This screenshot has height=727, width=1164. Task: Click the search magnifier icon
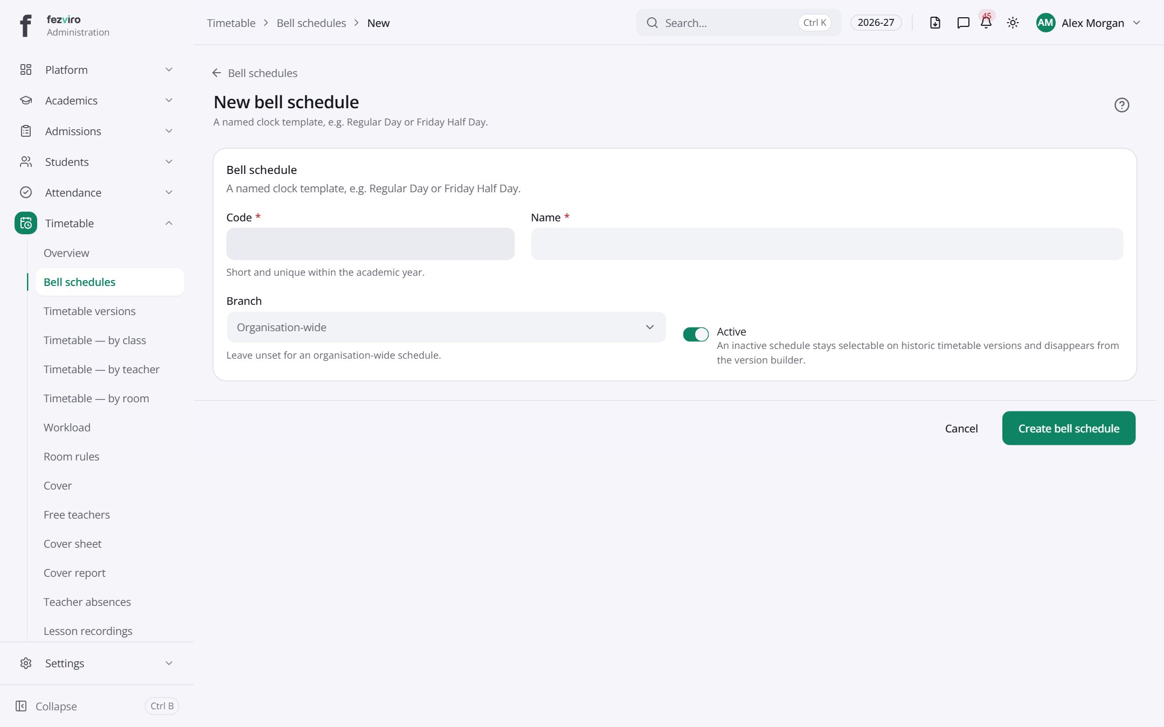click(x=652, y=23)
